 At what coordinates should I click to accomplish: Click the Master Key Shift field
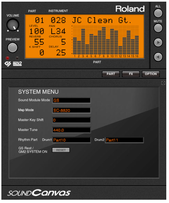(x=71, y=120)
